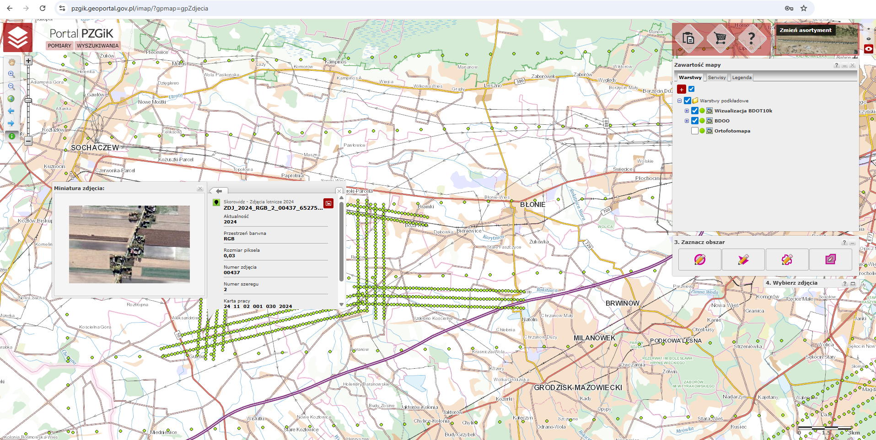Click the map zoom slider handle
Viewport: 876px width, 440px height.
(x=28, y=100)
